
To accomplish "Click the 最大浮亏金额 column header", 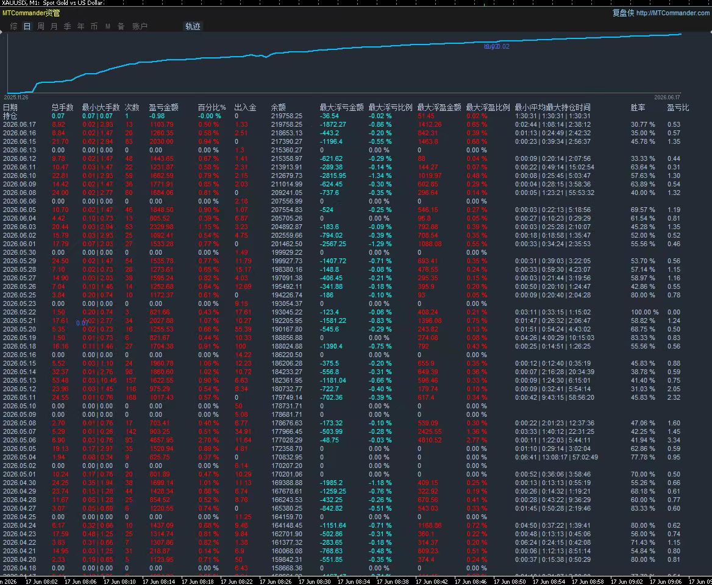I will tap(341, 108).
